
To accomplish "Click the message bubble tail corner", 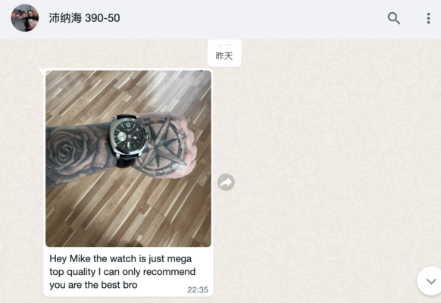I will [42, 70].
